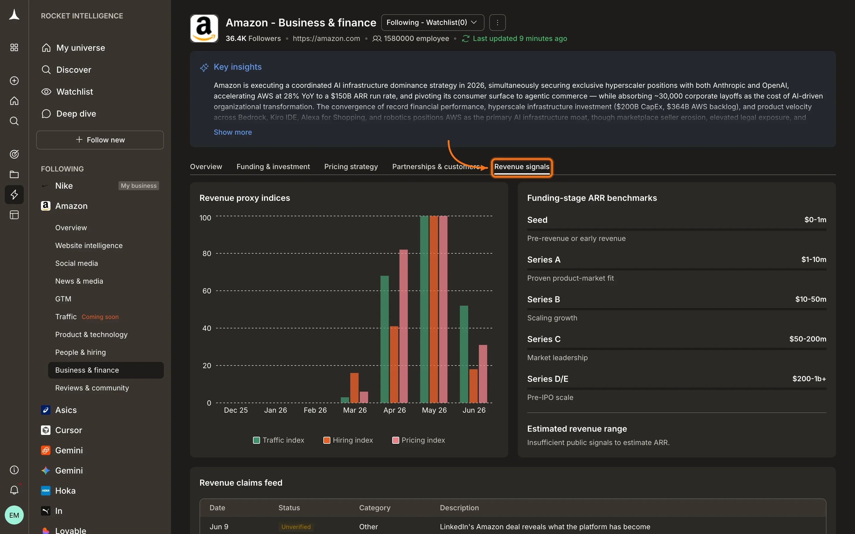Open Website intelligence section
The image size is (855, 534).
pyautogui.click(x=89, y=246)
